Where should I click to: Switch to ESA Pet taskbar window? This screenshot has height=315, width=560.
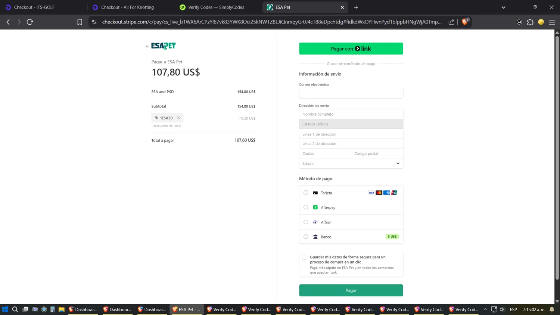(187, 309)
